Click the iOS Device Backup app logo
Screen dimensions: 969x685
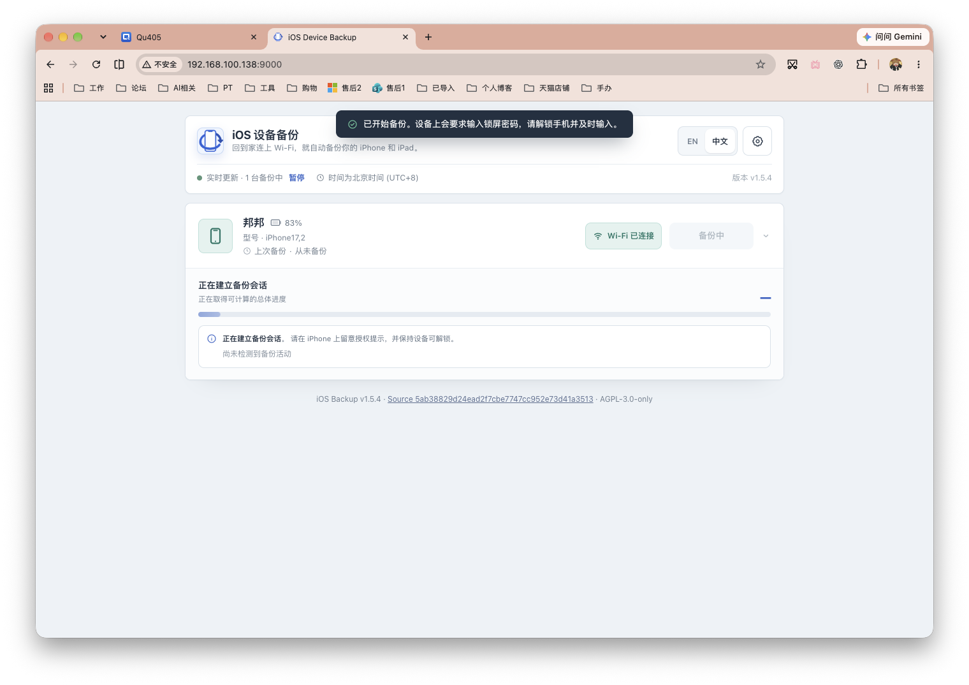pyautogui.click(x=210, y=141)
